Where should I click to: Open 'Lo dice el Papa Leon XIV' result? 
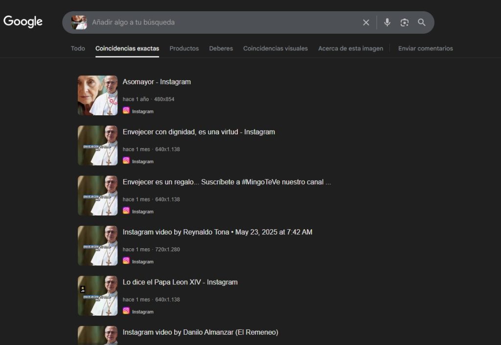click(180, 282)
